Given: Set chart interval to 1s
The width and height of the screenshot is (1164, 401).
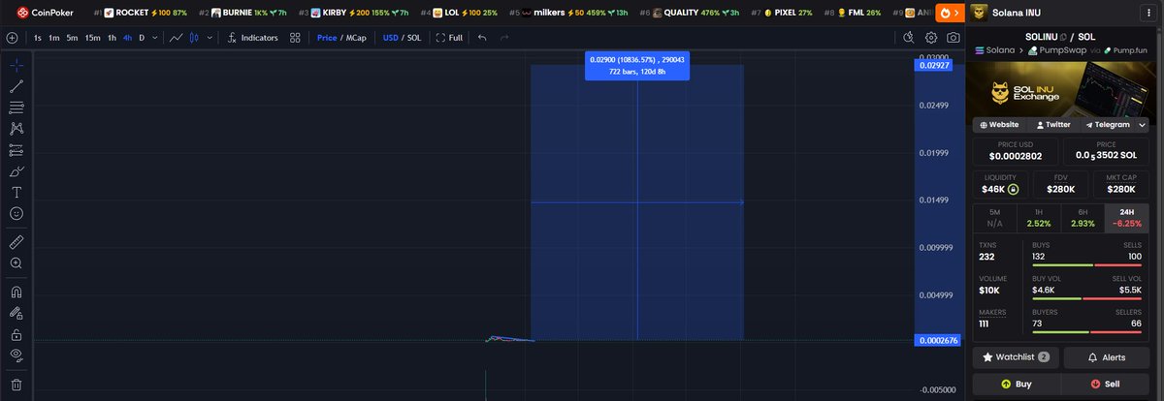Looking at the screenshot, I should [38, 38].
